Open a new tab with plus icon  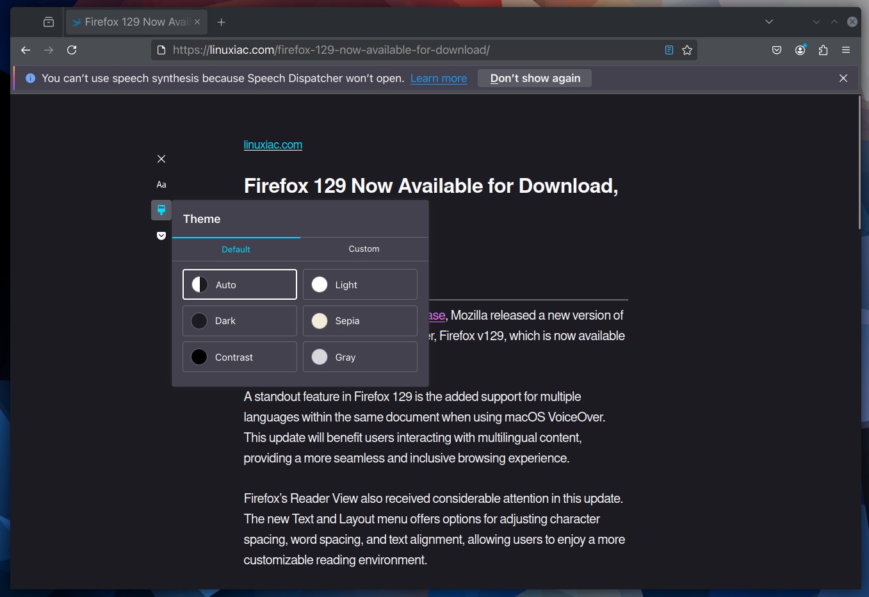[222, 22]
